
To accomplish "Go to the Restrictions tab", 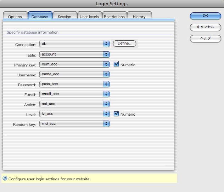I will (114, 17).
